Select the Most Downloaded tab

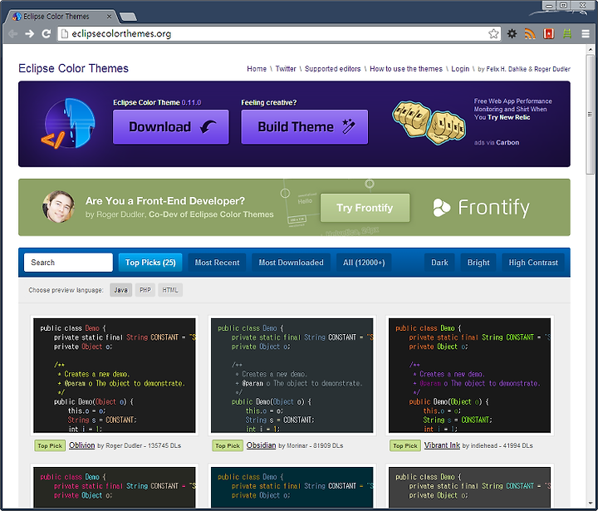point(291,263)
